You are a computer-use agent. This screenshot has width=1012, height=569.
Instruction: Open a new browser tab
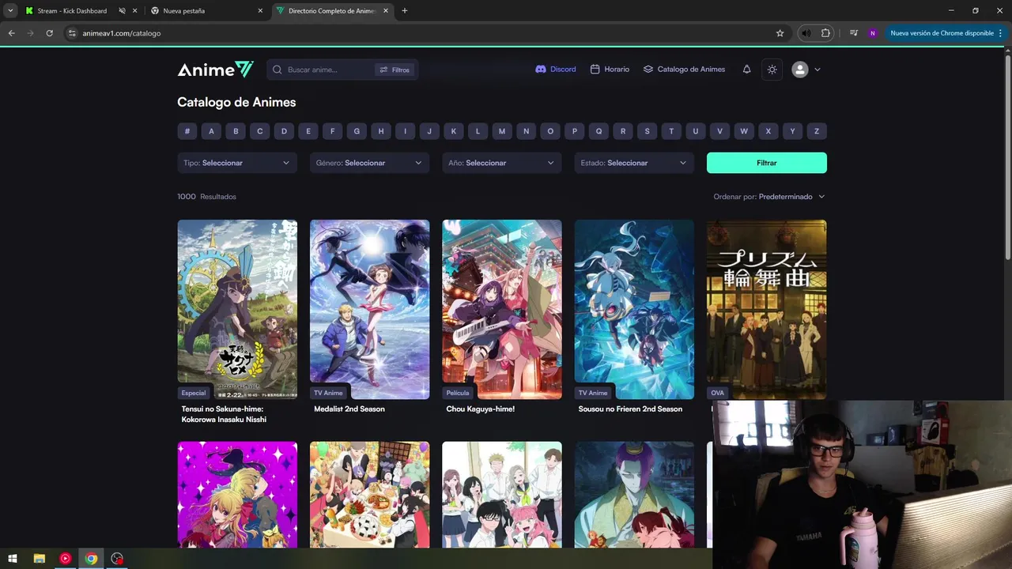point(405,11)
